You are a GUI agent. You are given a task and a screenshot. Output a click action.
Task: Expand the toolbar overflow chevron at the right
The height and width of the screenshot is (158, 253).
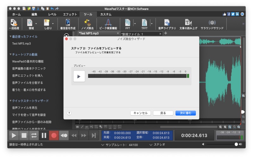[243, 24]
